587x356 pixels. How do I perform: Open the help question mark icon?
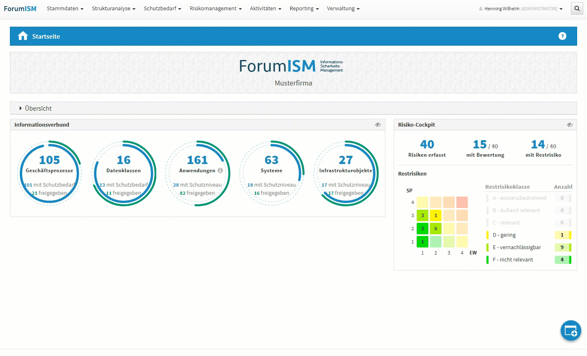[x=562, y=36]
